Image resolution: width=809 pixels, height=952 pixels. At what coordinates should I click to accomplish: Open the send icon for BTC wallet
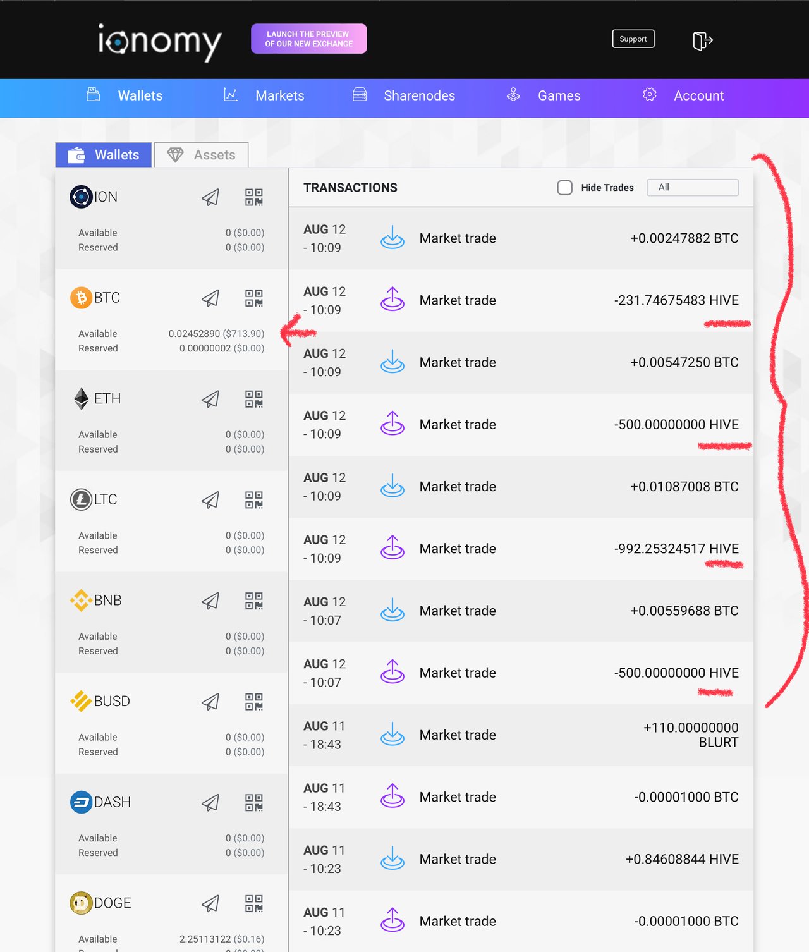[210, 298]
